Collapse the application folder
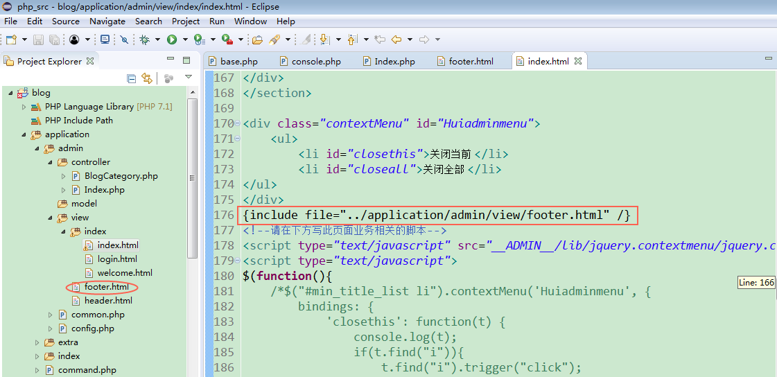 tap(24, 134)
